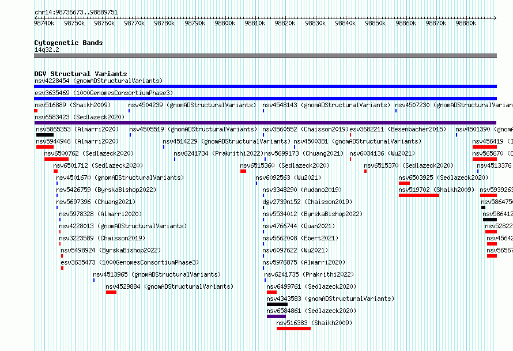Click nsv6241734 (Prakrithi2022) label
Viewport: 513px width, 351px height.
click(218, 153)
